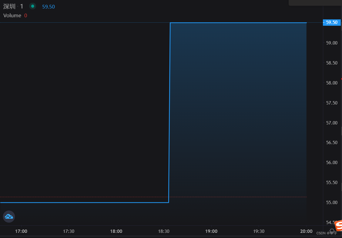
Task: Click the chart-line symbol in the logo badge
Action: (8, 216)
